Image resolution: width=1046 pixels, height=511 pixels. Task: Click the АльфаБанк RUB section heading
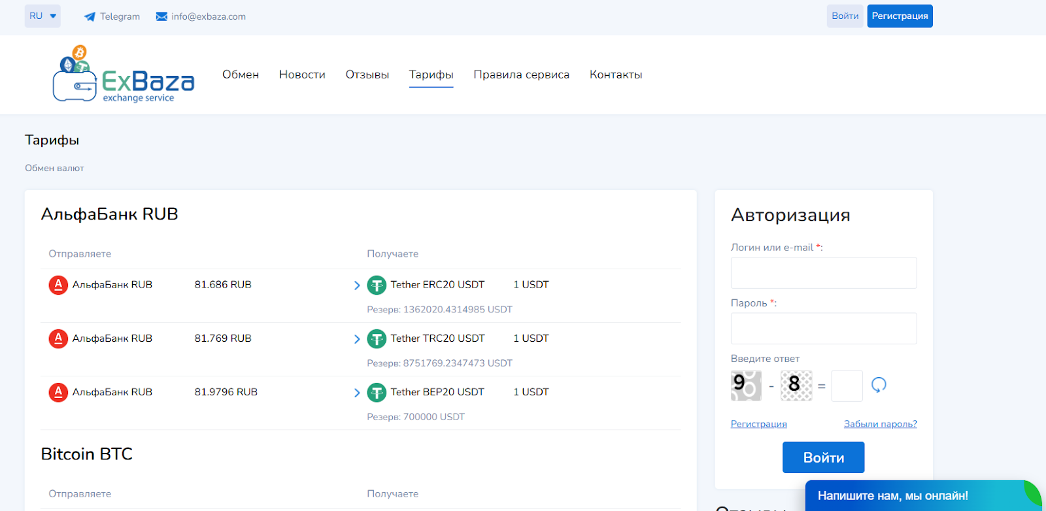109,214
